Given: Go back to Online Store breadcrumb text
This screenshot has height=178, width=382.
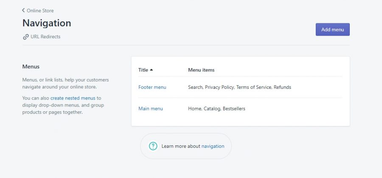Looking at the screenshot, I should (40, 11).
